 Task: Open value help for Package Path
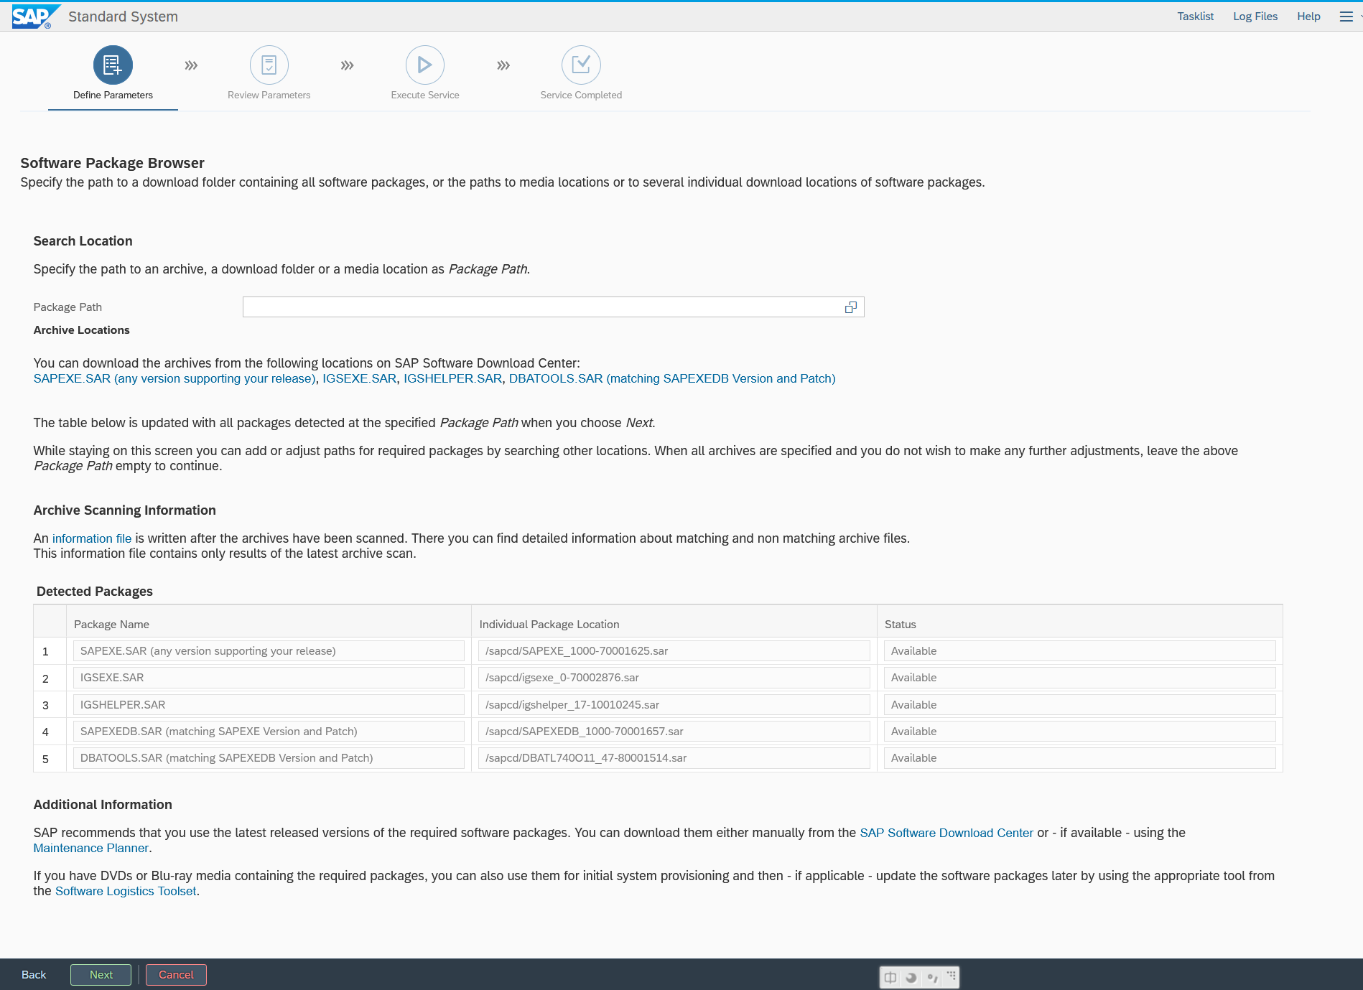(x=851, y=307)
